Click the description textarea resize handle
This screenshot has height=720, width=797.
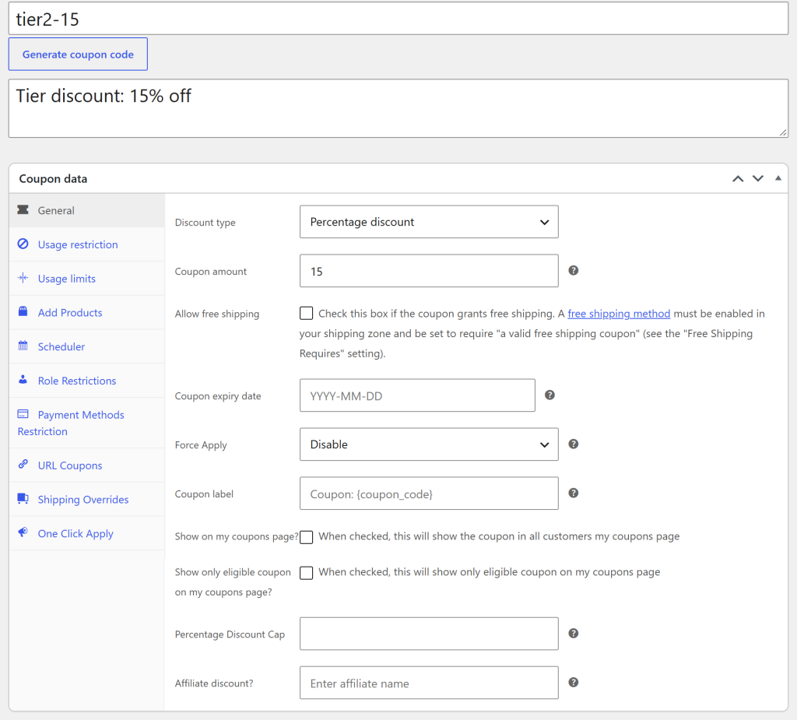[x=783, y=132]
